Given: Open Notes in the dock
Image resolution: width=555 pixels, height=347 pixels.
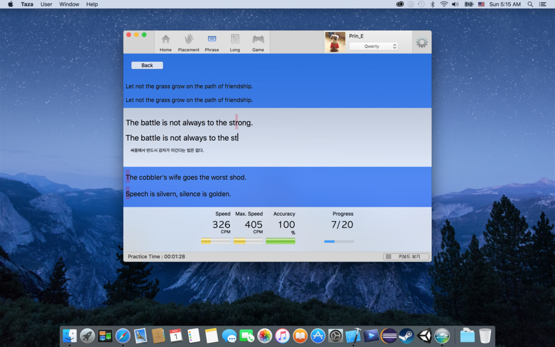Looking at the screenshot, I should coord(212,336).
